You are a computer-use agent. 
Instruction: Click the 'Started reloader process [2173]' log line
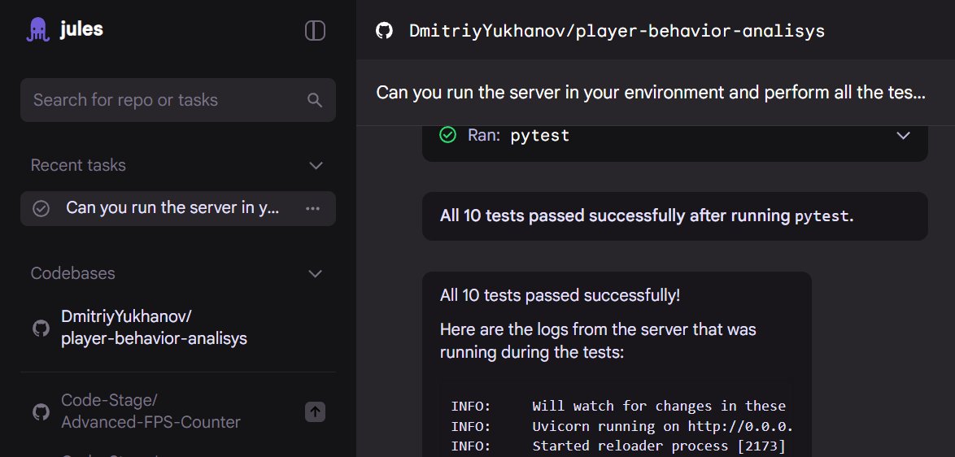(618, 446)
